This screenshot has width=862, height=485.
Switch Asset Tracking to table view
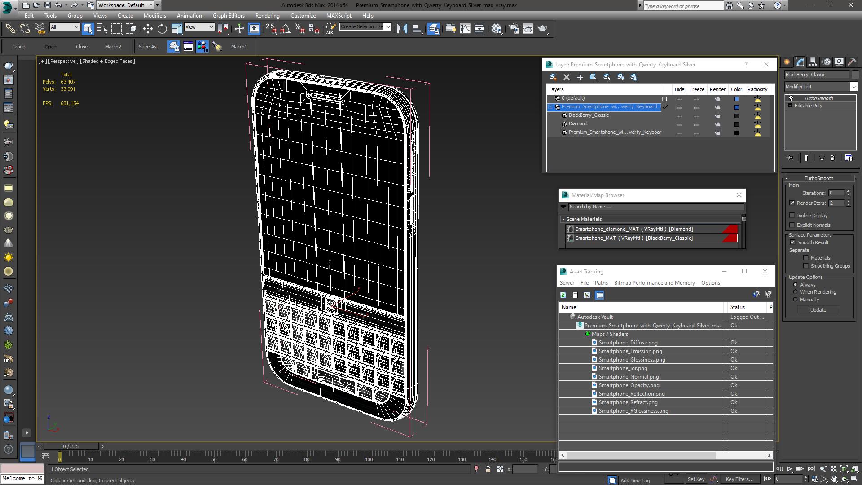599,295
